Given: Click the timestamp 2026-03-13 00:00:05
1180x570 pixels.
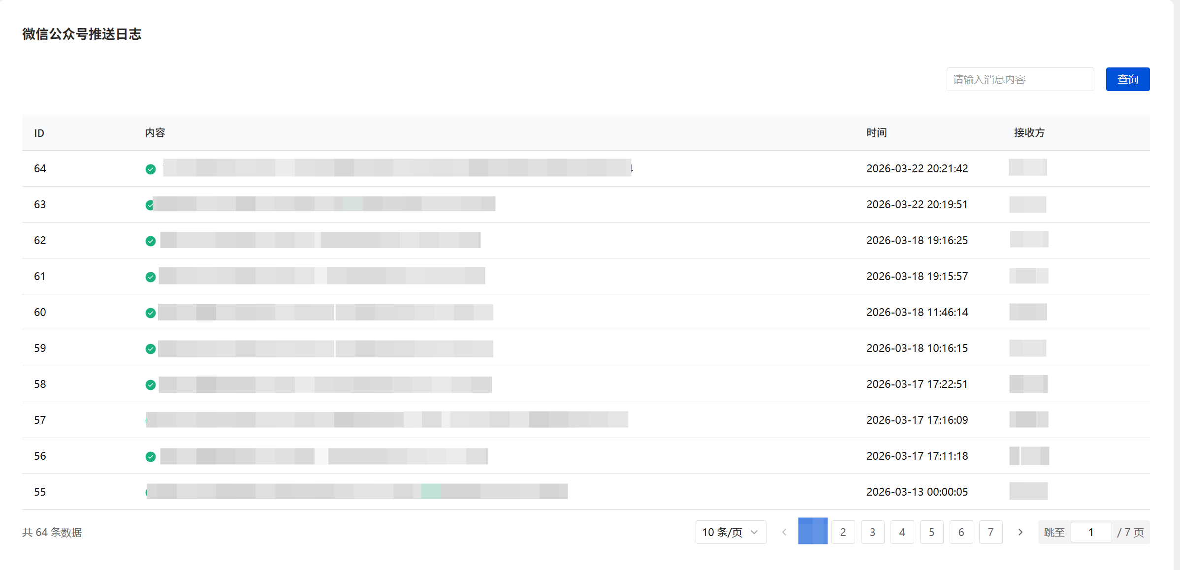Looking at the screenshot, I should click(917, 492).
